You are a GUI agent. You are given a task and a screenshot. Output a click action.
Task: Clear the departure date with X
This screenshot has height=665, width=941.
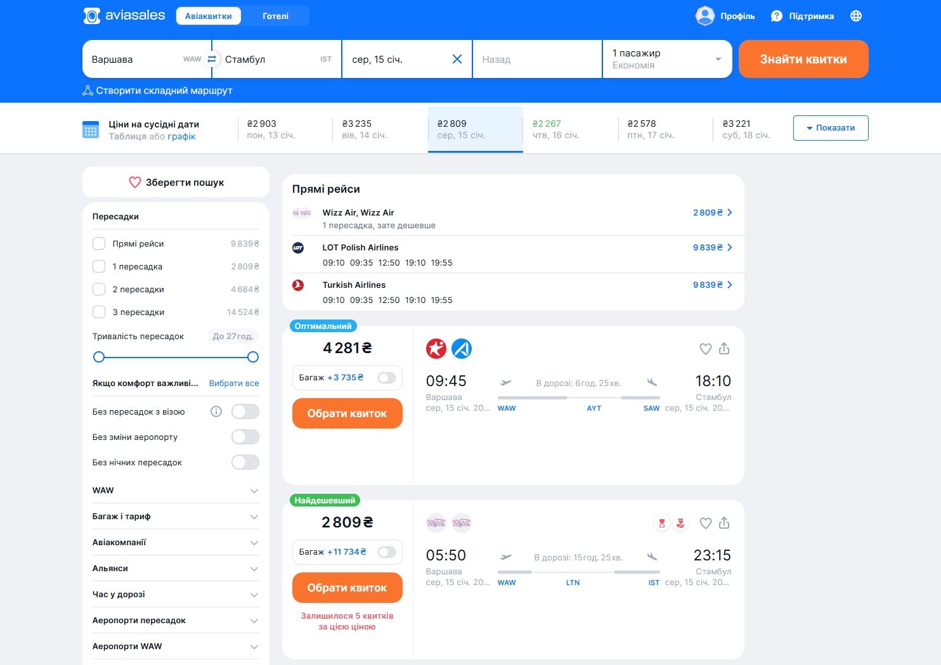pos(457,59)
